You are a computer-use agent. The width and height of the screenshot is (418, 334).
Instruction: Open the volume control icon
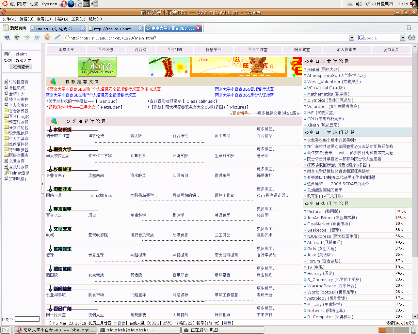[359, 4]
